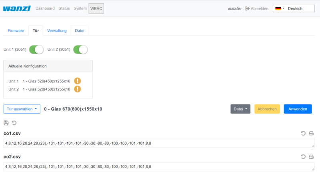Open the Tür auswählen dropdown

pyautogui.click(x=22, y=109)
